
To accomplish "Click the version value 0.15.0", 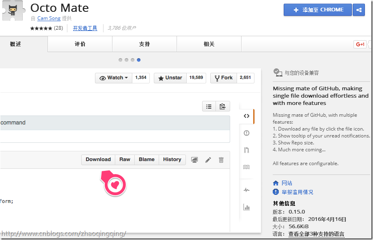I will [x=297, y=212].
